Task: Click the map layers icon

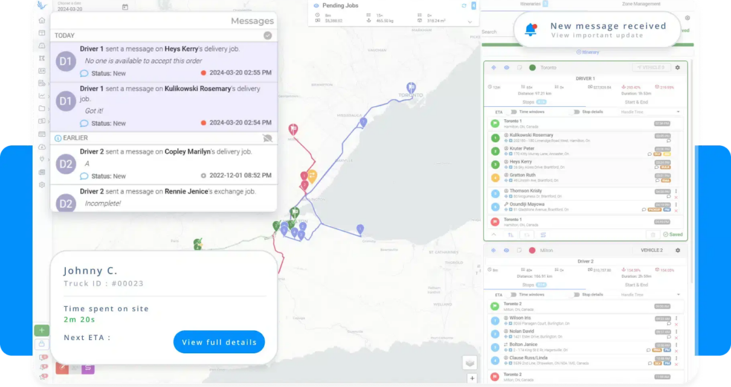Action: click(470, 362)
